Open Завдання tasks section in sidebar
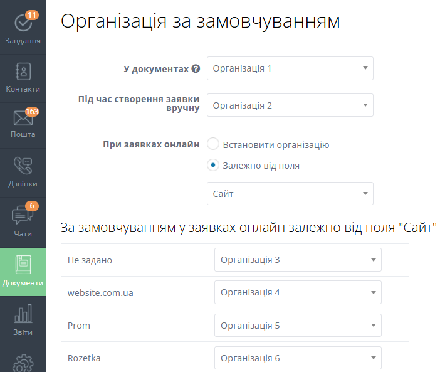The image size is (440, 372). point(23,29)
